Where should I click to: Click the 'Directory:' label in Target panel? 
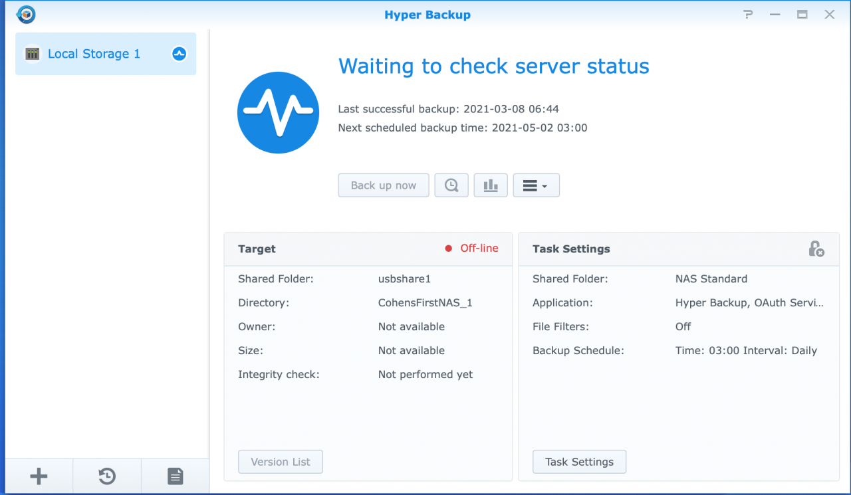264,303
